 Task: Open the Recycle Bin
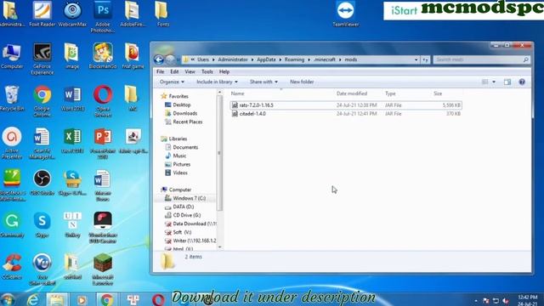pos(12,99)
